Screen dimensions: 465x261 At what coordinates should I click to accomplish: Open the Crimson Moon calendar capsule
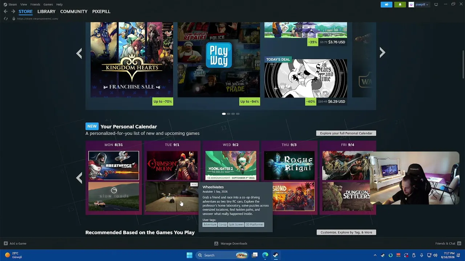tap(172, 166)
